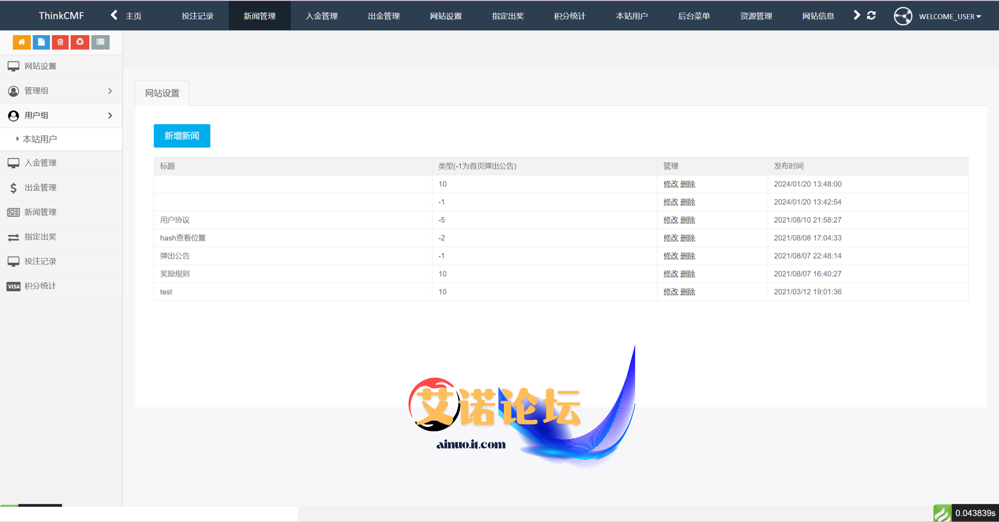Switch to the 投注记录 top tab

click(x=198, y=16)
